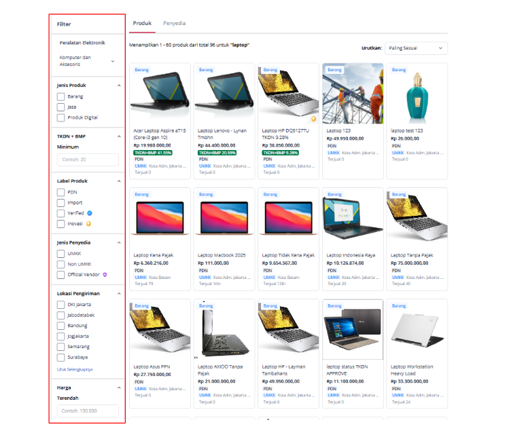Viewport: 509px width, 433px height.
Task: Select Jogjakarta delivery location
Action: click(x=60, y=337)
